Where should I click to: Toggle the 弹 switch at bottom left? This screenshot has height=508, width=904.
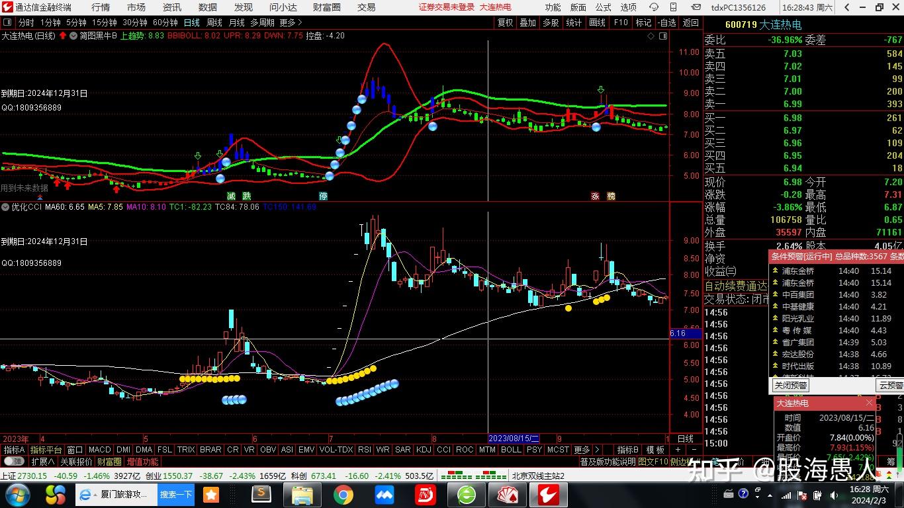pos(13,462)
